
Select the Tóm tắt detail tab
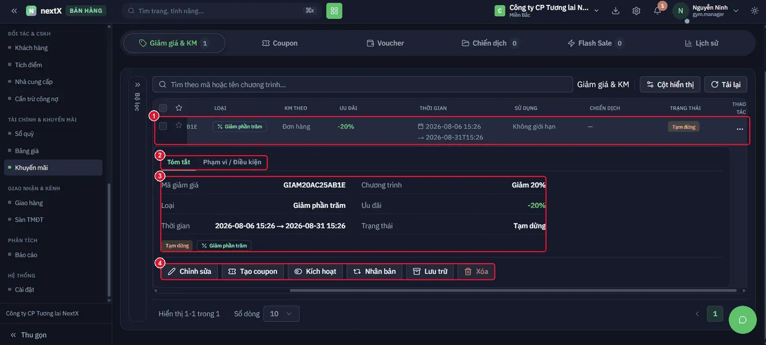click(179, 162)
